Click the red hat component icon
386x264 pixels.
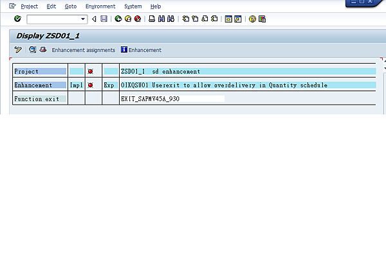tap(43, 49)
